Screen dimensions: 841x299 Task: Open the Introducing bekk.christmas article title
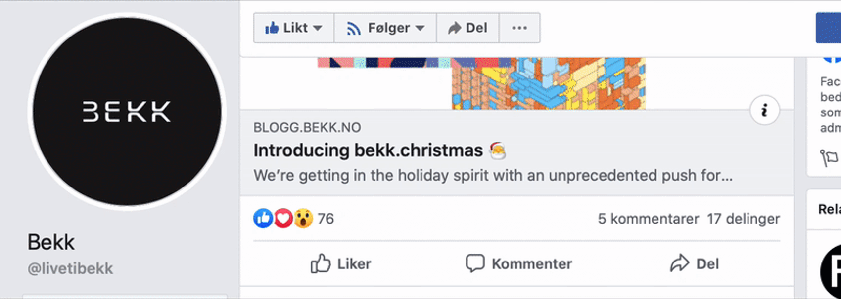tap(368, 150)
